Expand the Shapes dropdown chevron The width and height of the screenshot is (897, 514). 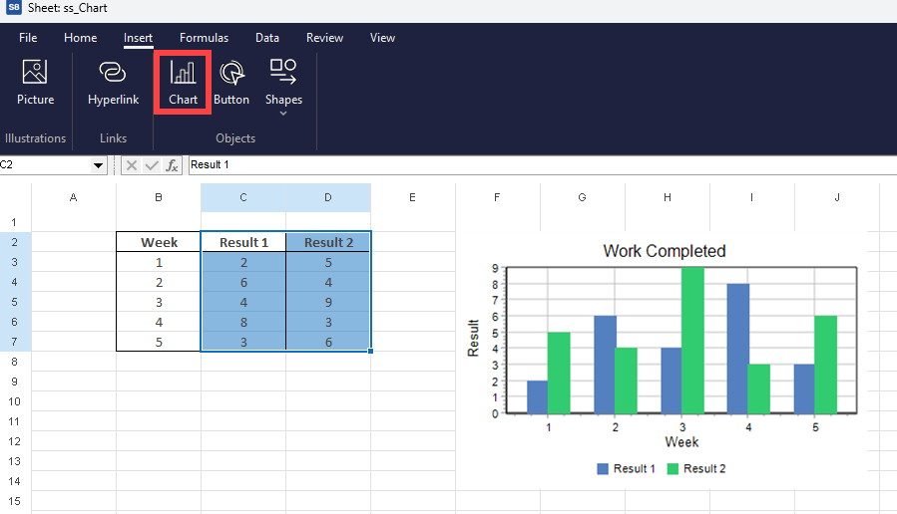pyautogui.click(x=283, y=114)
